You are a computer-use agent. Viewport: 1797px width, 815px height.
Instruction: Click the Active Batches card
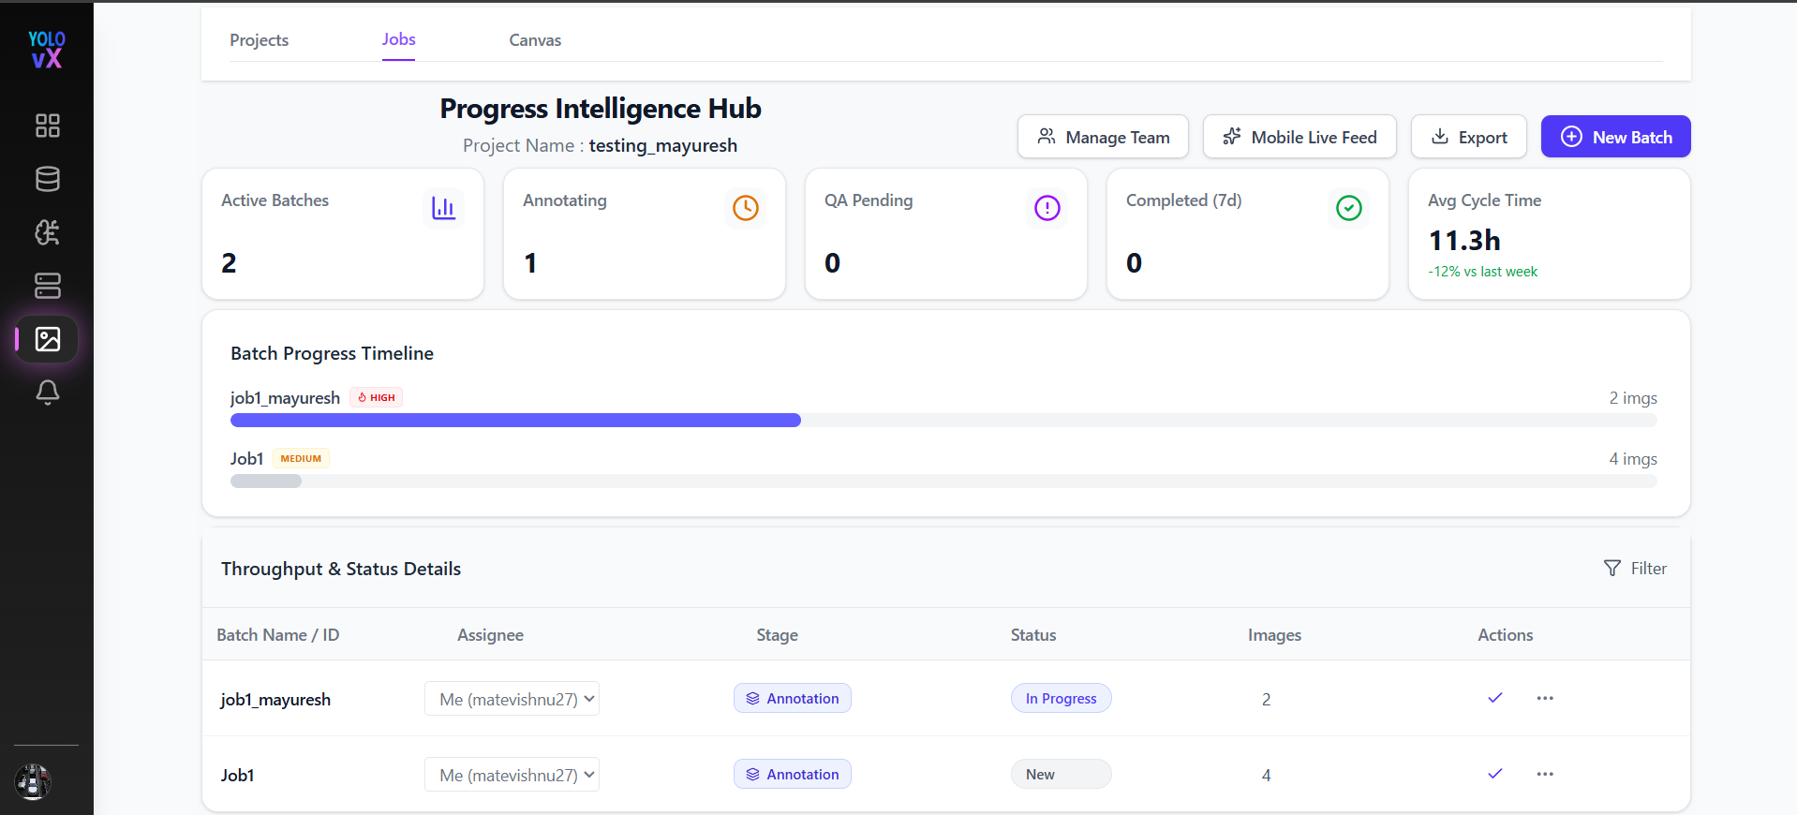point(343,234)
